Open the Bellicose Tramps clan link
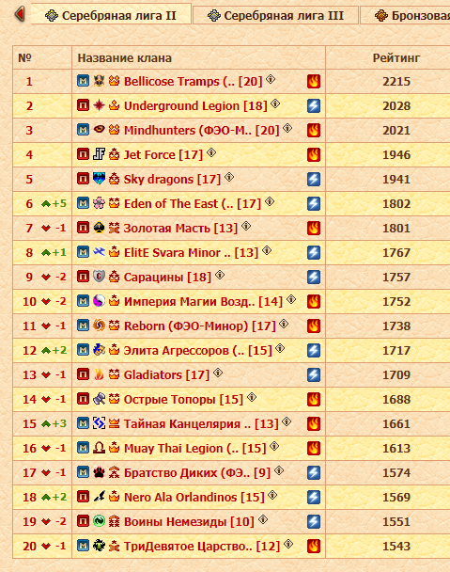Image resolution: width=450 pixels, height=572 pixels. pyautogui.click(x=194, y=81)
